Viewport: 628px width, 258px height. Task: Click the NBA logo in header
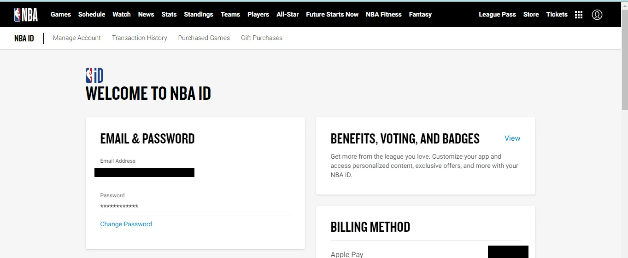tap(26, 15)
